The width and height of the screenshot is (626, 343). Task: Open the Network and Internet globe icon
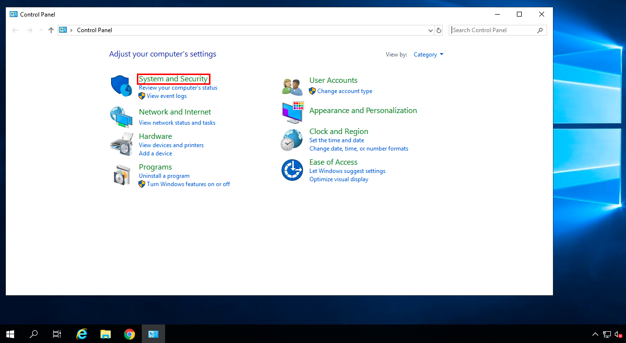tap(121, 117)
